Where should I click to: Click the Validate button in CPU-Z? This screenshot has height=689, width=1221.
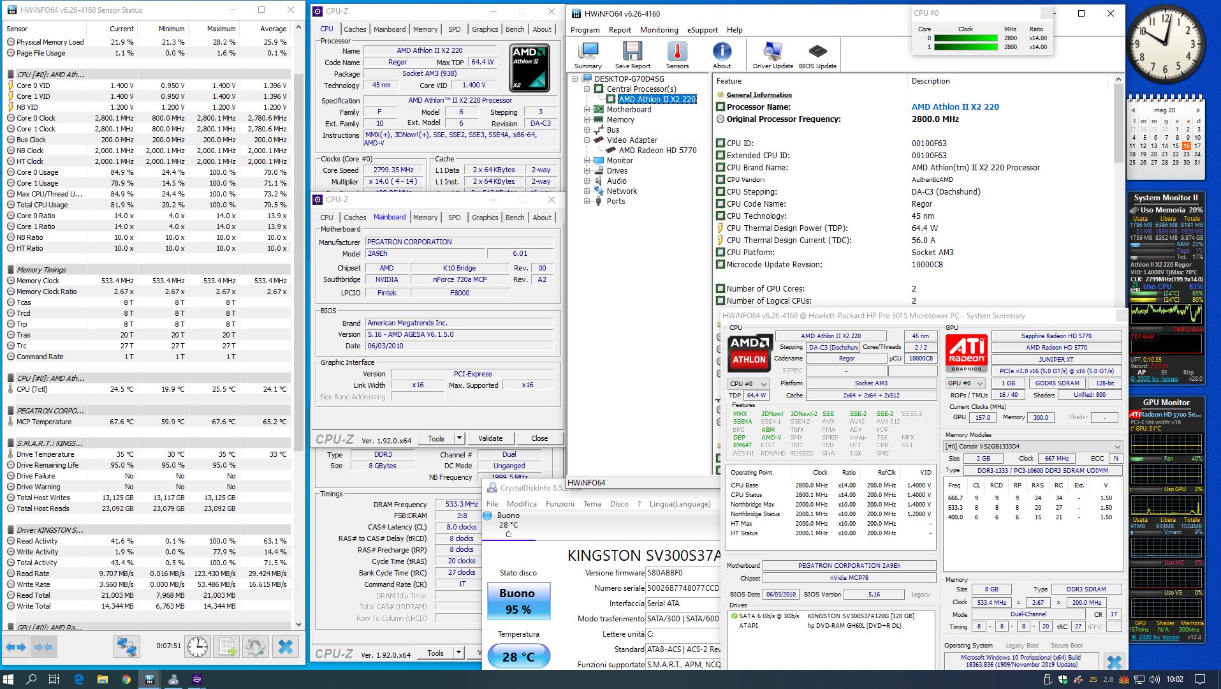490,438
